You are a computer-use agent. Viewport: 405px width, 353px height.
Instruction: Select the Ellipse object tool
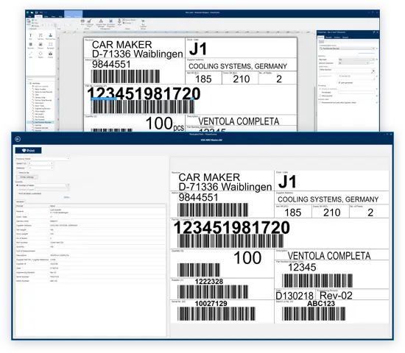click(40, 54)
